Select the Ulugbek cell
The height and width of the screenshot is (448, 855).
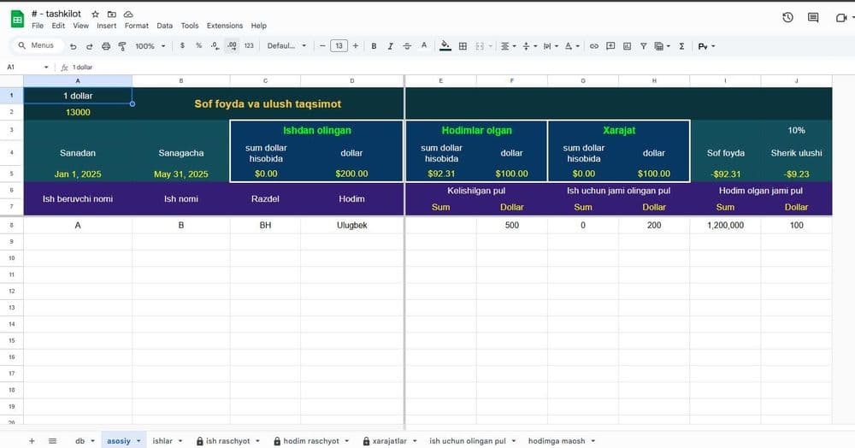tap(351, 225)
